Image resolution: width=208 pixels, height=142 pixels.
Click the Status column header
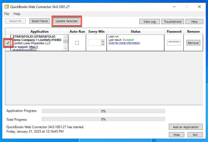click(135, 32)
